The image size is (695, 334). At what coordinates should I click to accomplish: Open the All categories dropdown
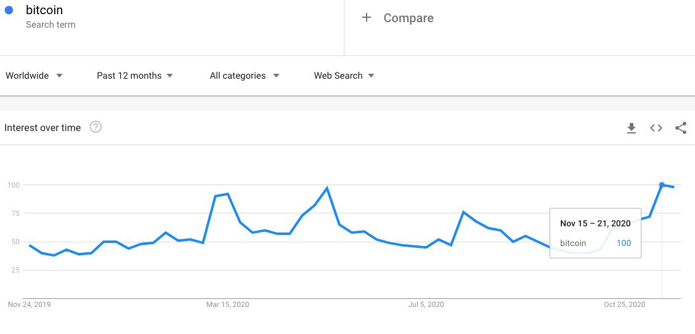coord(245,76)
